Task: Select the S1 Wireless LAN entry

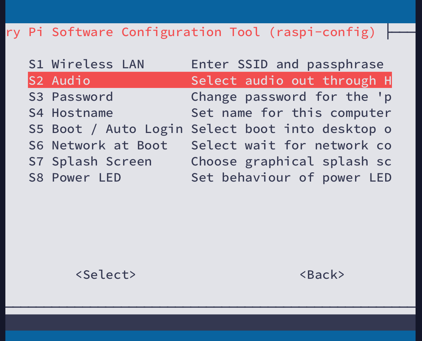Action: tap(86, 64)
